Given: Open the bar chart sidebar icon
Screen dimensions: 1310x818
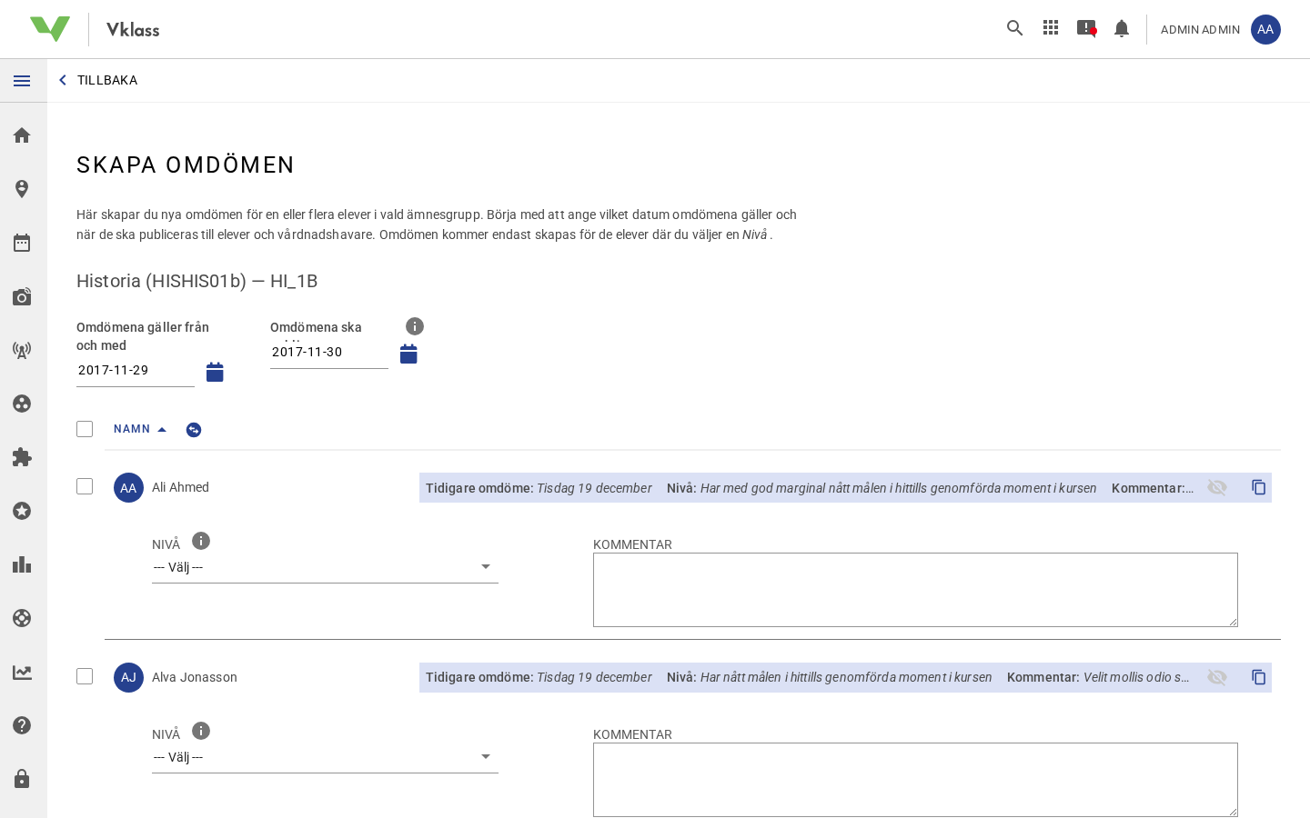Looking at the screenshot, I should (22, 564).
